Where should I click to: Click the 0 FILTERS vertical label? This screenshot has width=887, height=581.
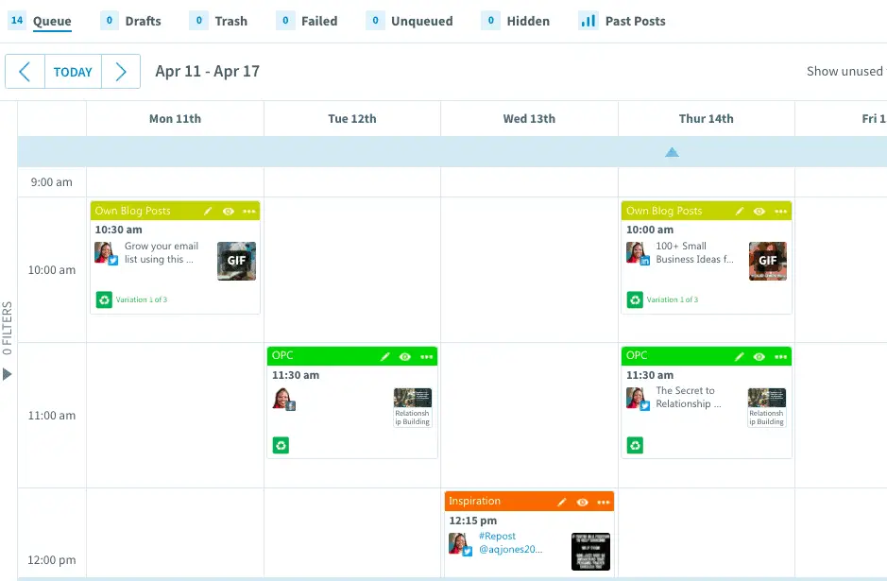[x=7, y=328]
